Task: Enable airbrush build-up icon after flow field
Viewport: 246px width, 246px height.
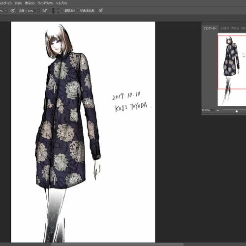Action: (44, 11)
